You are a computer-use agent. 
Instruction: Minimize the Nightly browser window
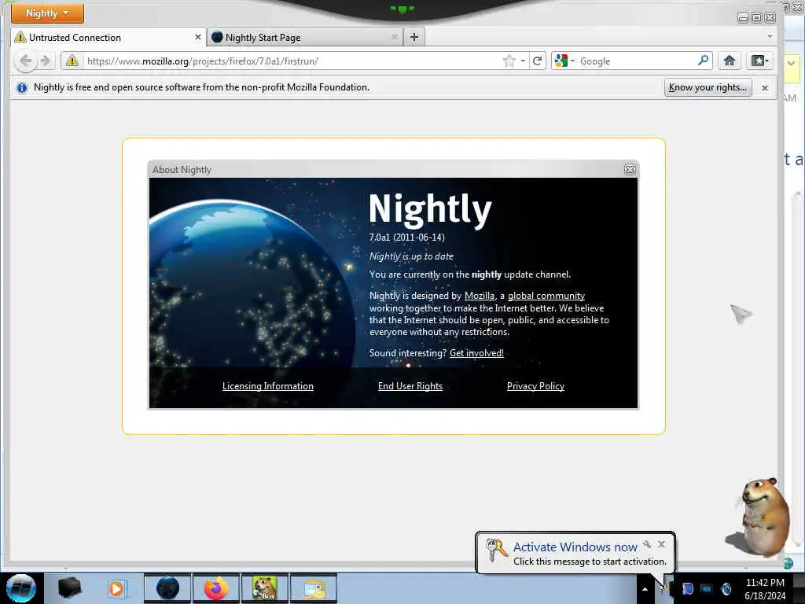[742, 18]
